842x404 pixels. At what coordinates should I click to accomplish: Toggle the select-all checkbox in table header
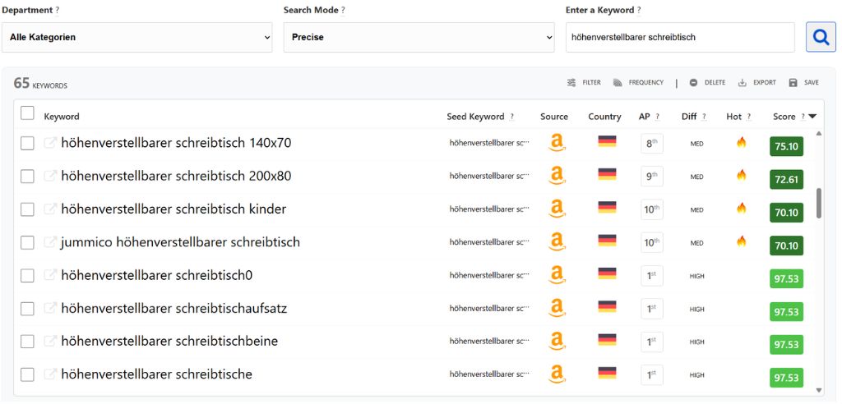[x=27, y=113]
